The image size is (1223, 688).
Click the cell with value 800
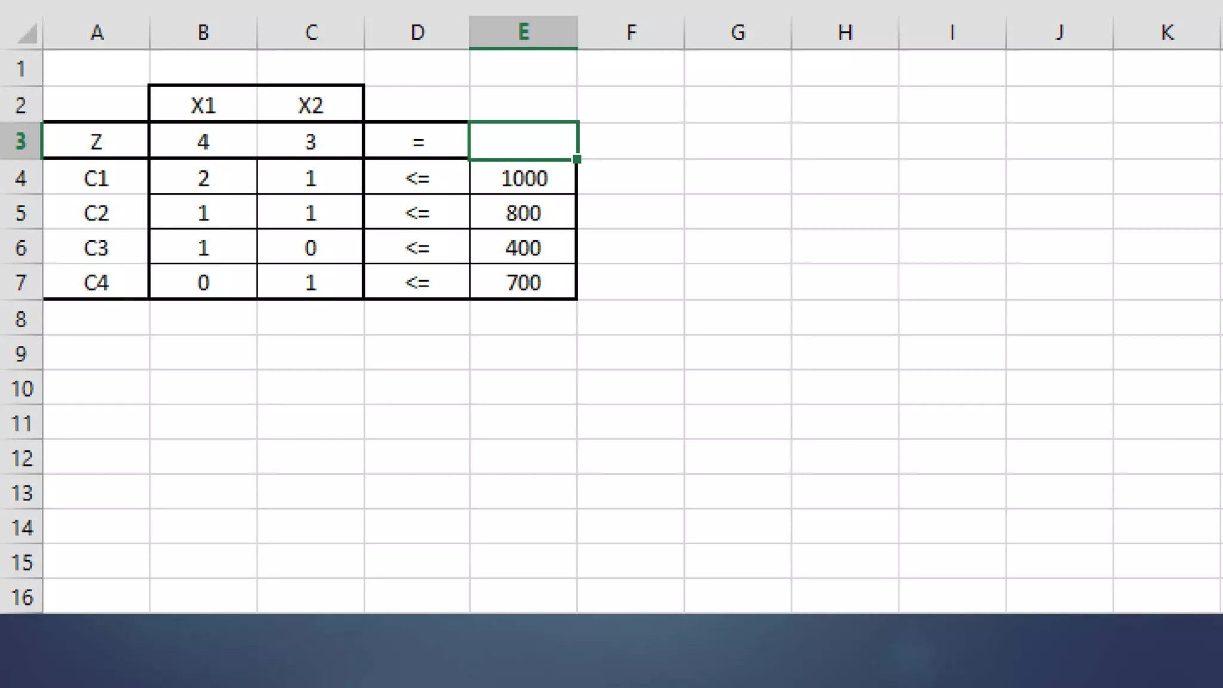[x=523, y=213]
